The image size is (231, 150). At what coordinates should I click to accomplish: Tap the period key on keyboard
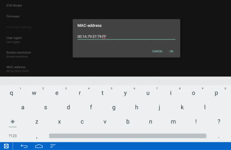(x=219, y=136)
